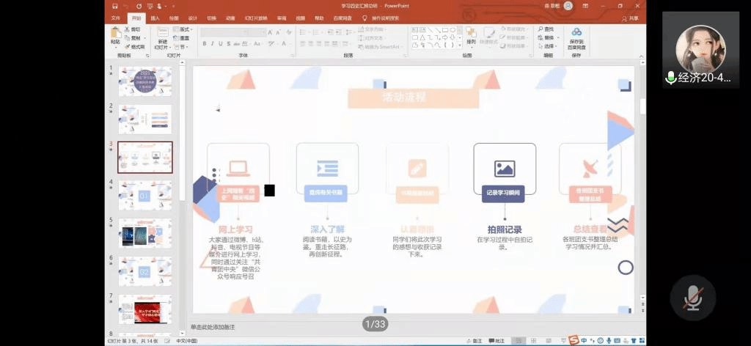This screenshot has width=751, height=346.
Task: Expand the slide Layout (版式) dropdown
Action: (183, 29)
